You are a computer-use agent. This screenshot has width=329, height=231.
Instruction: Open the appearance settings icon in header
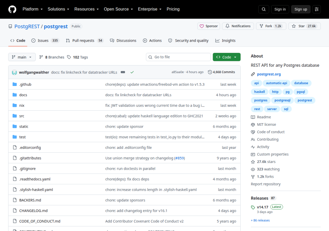(316, 9)
